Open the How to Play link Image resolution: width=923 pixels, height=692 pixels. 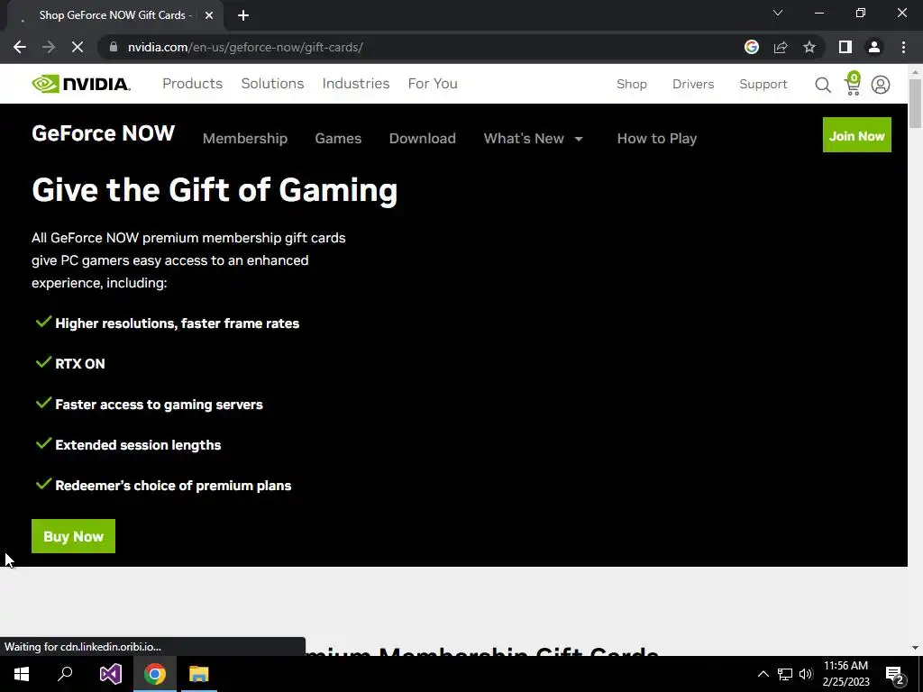tap(657, 138)
